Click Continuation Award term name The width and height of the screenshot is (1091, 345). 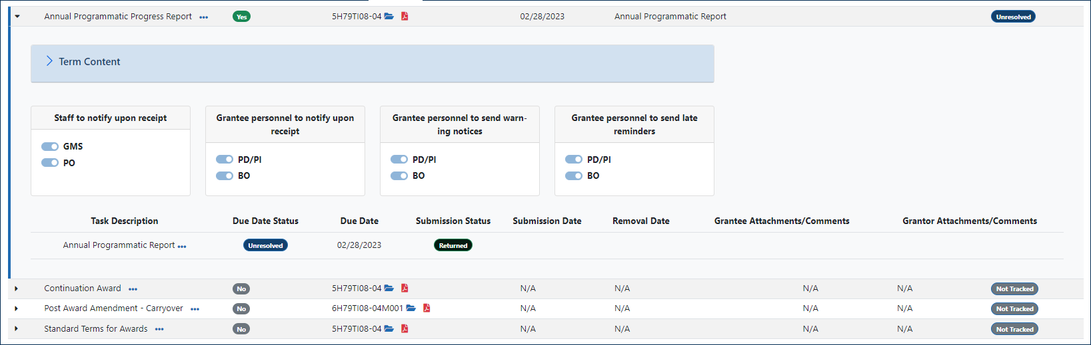[83, 288]
